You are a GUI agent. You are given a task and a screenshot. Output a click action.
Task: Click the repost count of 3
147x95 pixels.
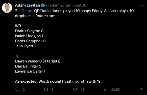pos(53,89)
